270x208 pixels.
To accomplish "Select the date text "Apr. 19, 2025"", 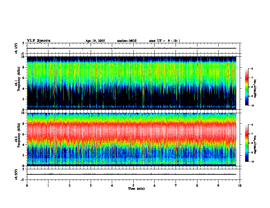I will pyautogui.click(x=95, y=41).
